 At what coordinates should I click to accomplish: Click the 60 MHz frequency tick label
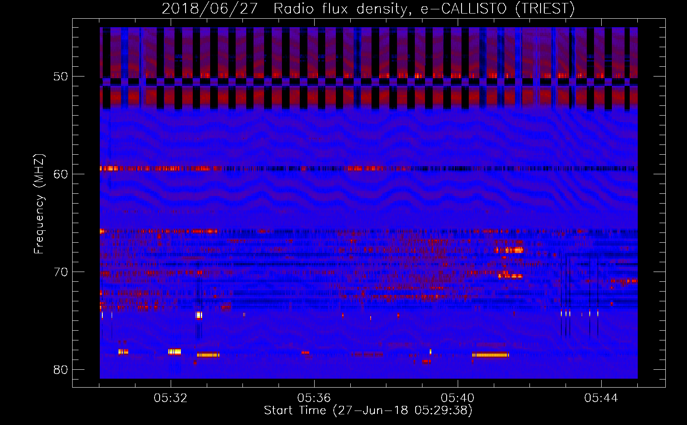point(61,174)
